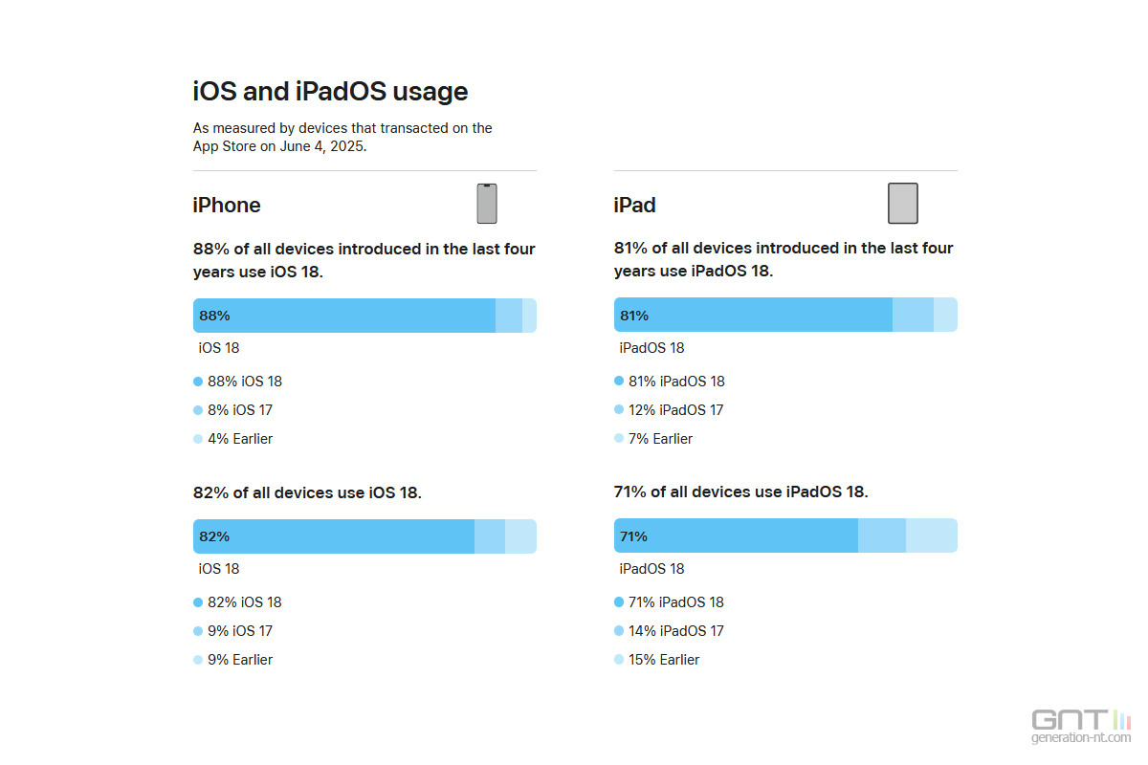
Task: Click the 12% iPadOS 17 legend label
Action: [676, 410]
